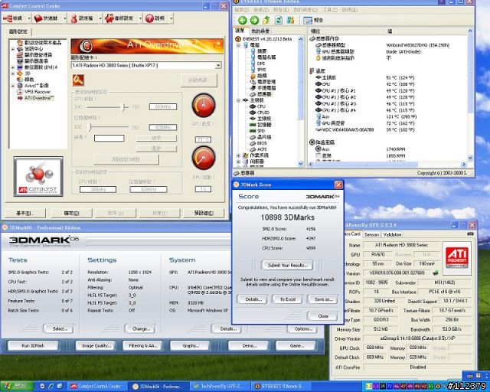Refresh the EVEREST sensor page
Viewport: 490px width, 392px height.
pyautogui.click(x=279, y=21)
